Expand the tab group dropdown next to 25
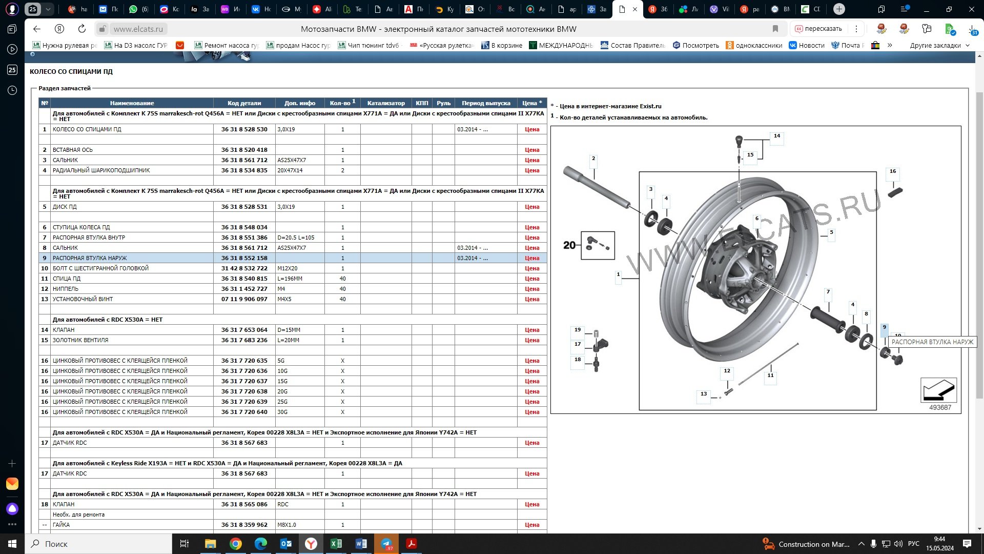Screen dimensions: 984x554 coord(48,9)
